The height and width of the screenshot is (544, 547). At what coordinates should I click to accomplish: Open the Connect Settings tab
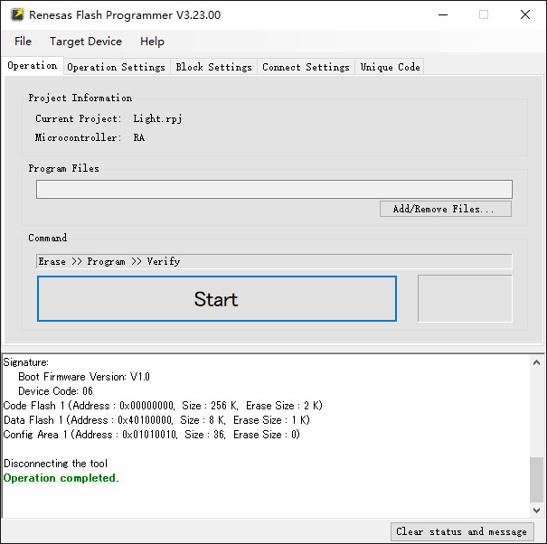click(x=306, y=67)
